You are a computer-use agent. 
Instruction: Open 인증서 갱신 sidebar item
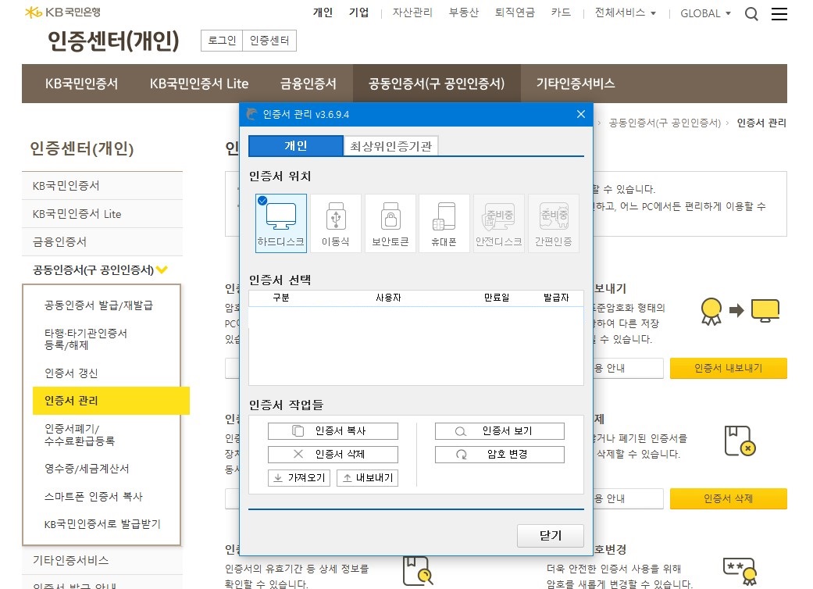coord(71,373)
